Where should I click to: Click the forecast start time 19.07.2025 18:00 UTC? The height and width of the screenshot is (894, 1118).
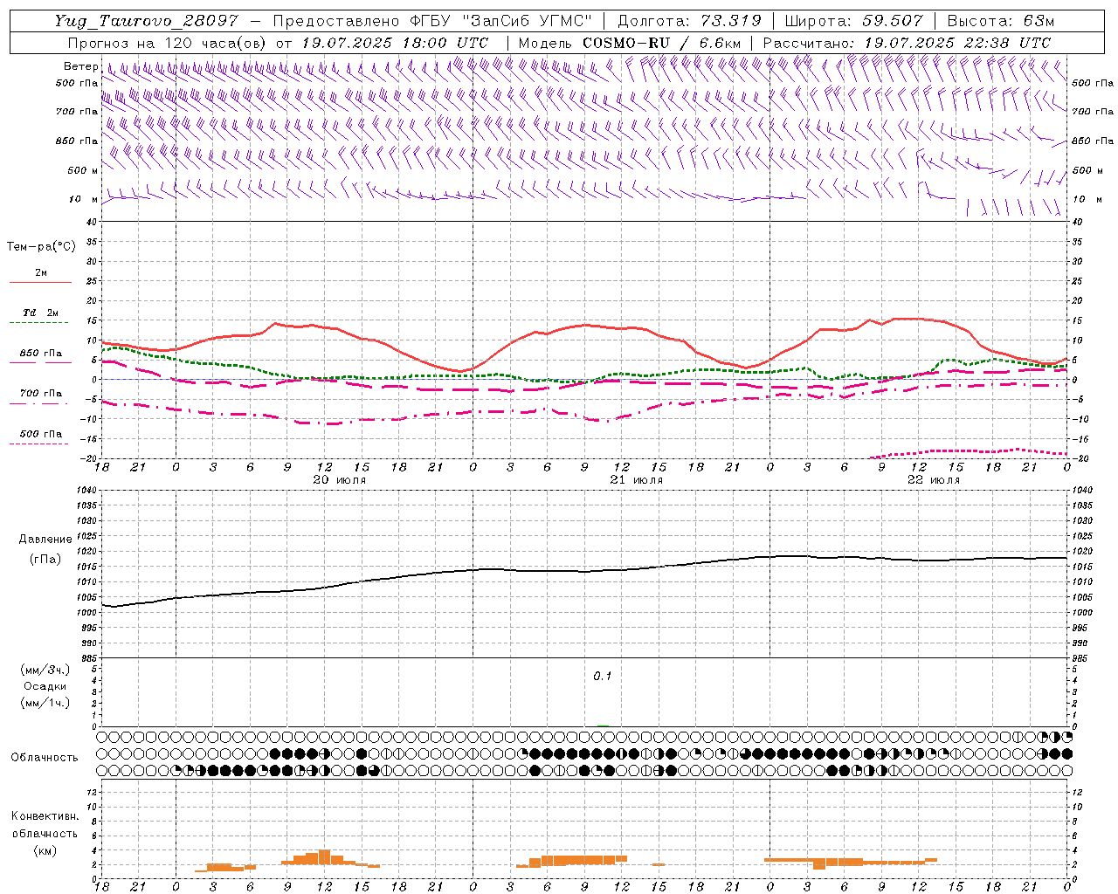[x=395, y=43]
